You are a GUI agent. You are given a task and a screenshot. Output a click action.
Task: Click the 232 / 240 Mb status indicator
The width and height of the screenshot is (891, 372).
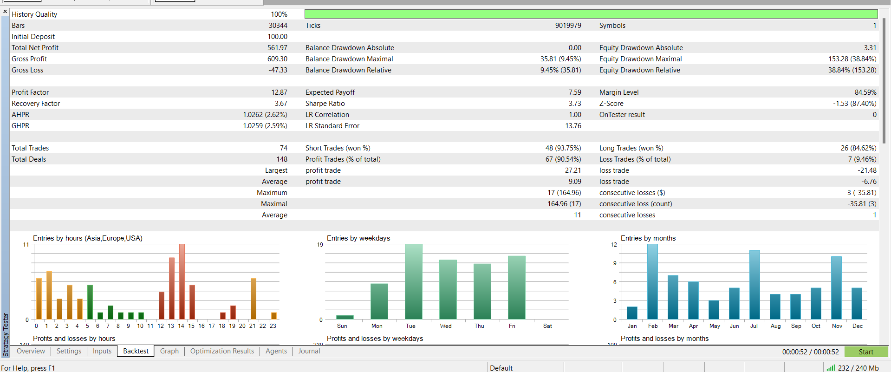[x=858, y=368]
